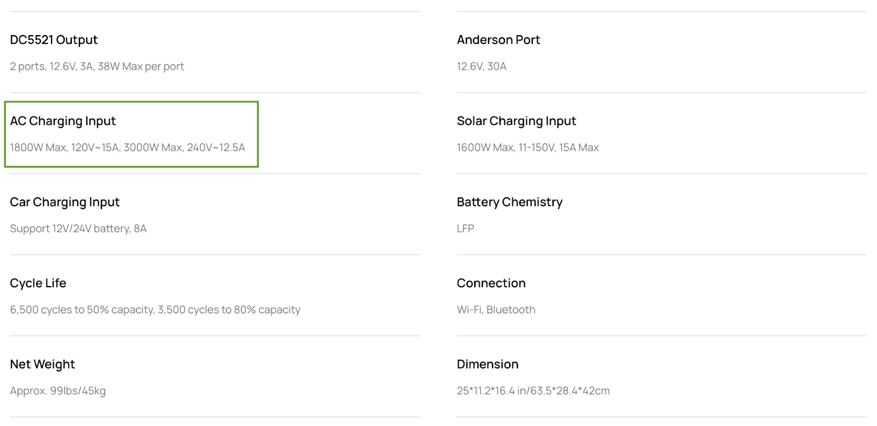Image resolution: width=877 pixels, height=426 pixels.
Task: Click the Solar Charging Input heading
Action: pos(516,121)
